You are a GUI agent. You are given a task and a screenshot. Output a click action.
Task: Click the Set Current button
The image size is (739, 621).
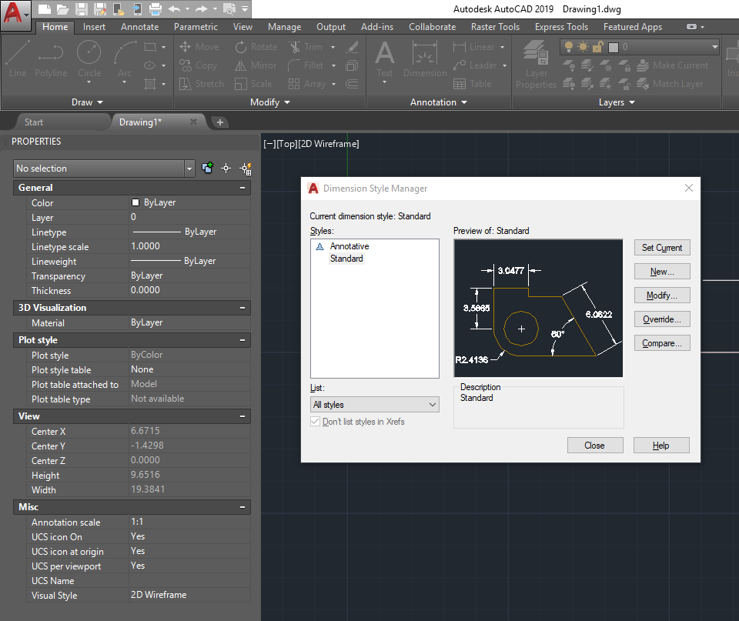point(662,248)
